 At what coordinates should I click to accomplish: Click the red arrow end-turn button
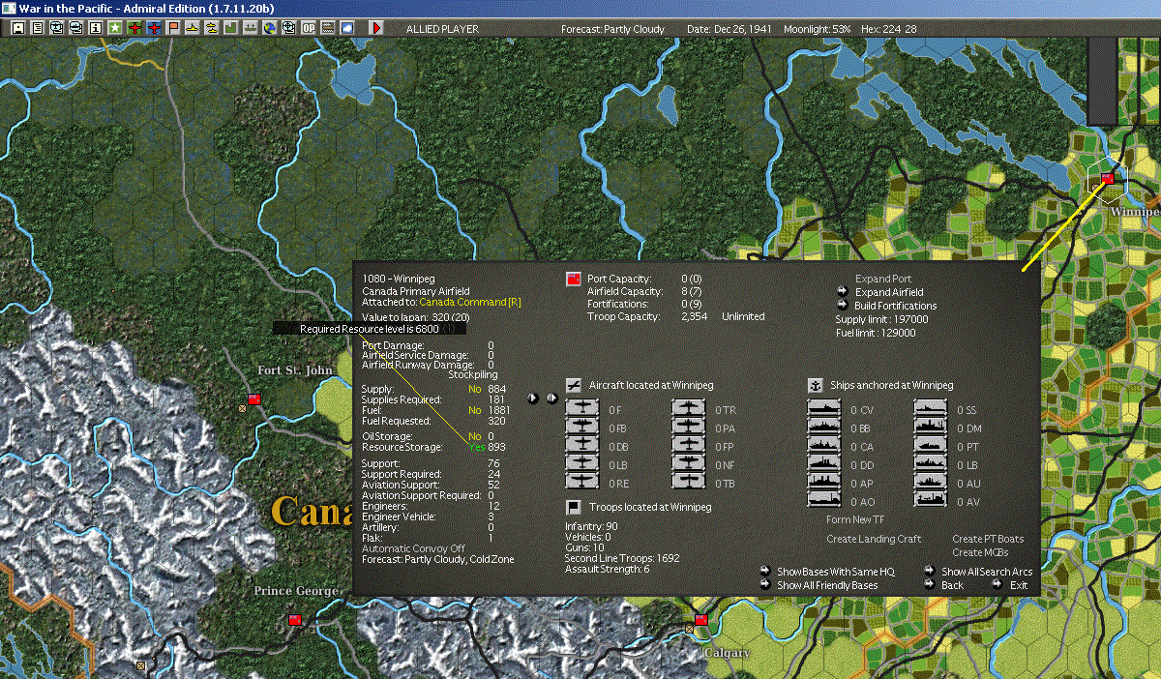pyautogui.click(x=376, y=28)
